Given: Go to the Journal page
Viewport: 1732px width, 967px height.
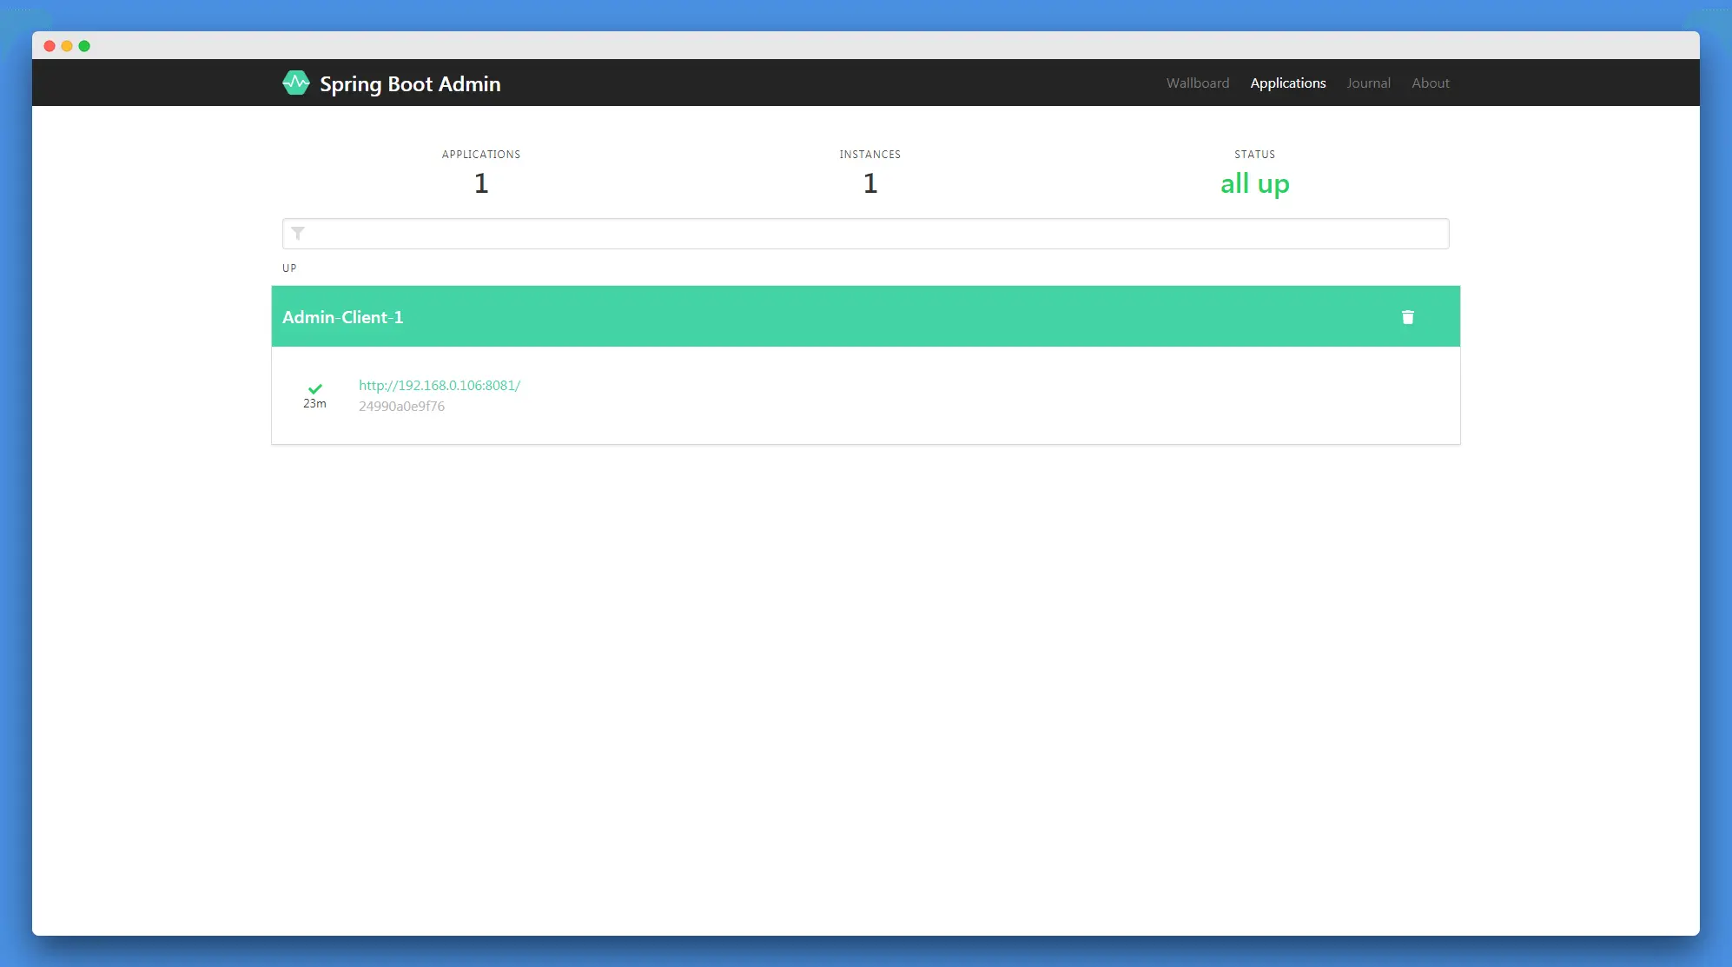Looking at the screenshot, I should coord(1368,83).
